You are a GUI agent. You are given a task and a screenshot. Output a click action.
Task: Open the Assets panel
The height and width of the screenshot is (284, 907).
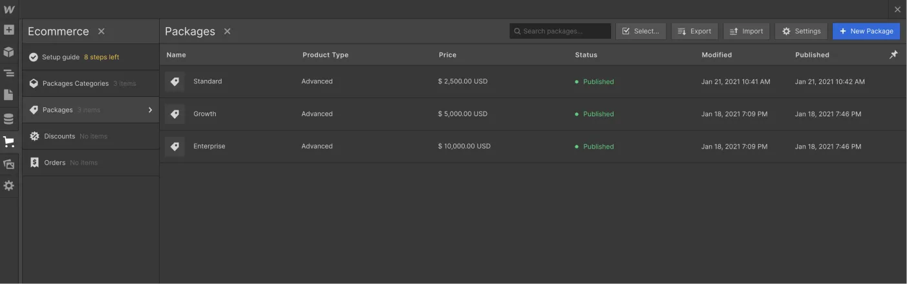pyautogui.click(x=9, y=164)
